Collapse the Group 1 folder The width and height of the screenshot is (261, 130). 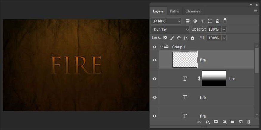click(x=161, y=47)
